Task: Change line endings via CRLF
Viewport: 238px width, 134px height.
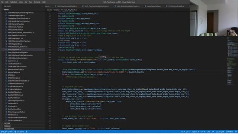Action: pyautogui.click(x=208, y=132)
